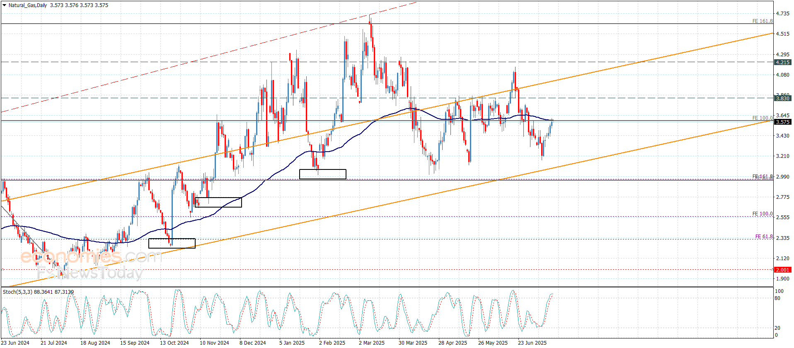Click the 23 Jun 2025 date label
Image resolution: width=794 pixels, height=348 pixels.
532,343
